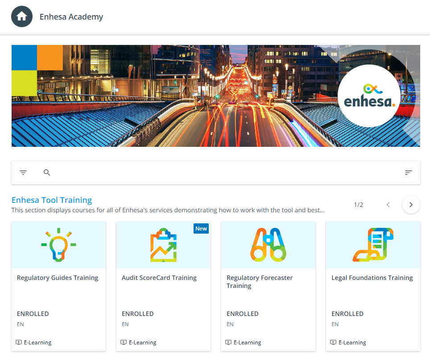Screen dimensions: 430x364
Task: Click the binoculars icon on Regulatory Forecaster Training
Action: pos(268,244)
